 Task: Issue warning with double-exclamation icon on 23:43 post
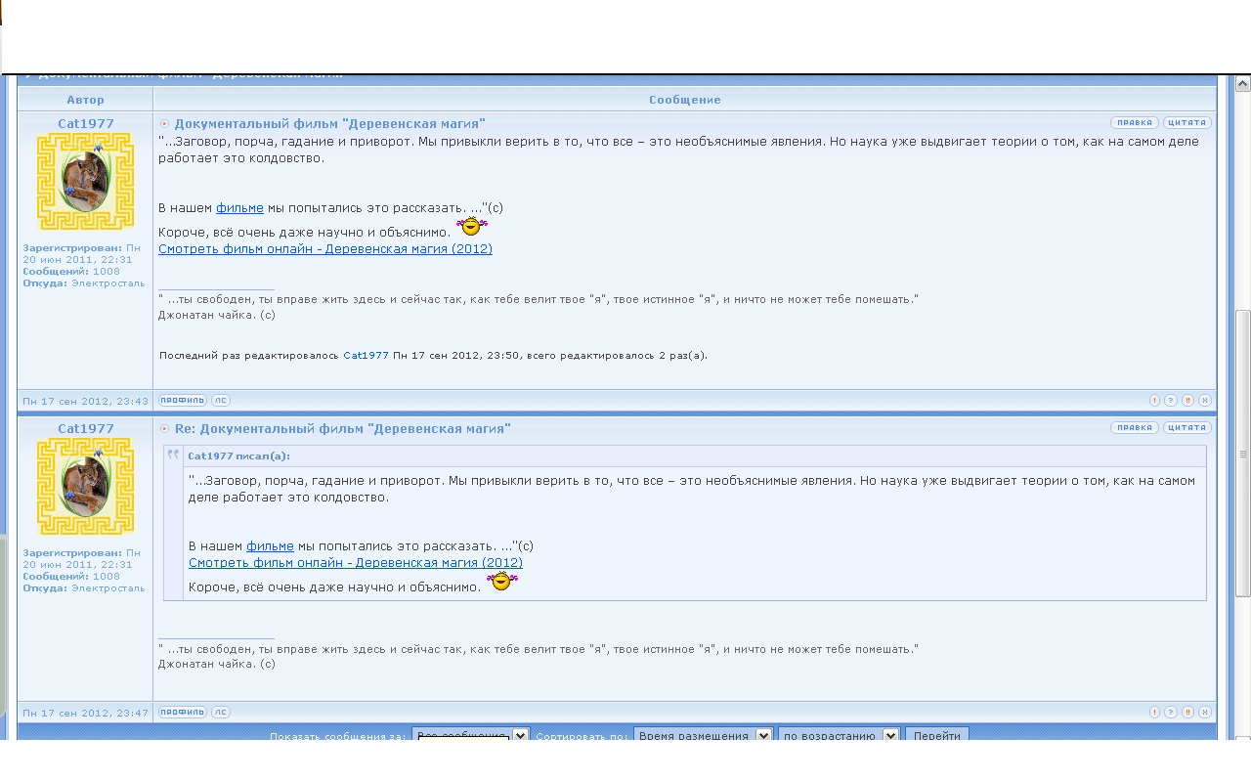pos(1187,400)
